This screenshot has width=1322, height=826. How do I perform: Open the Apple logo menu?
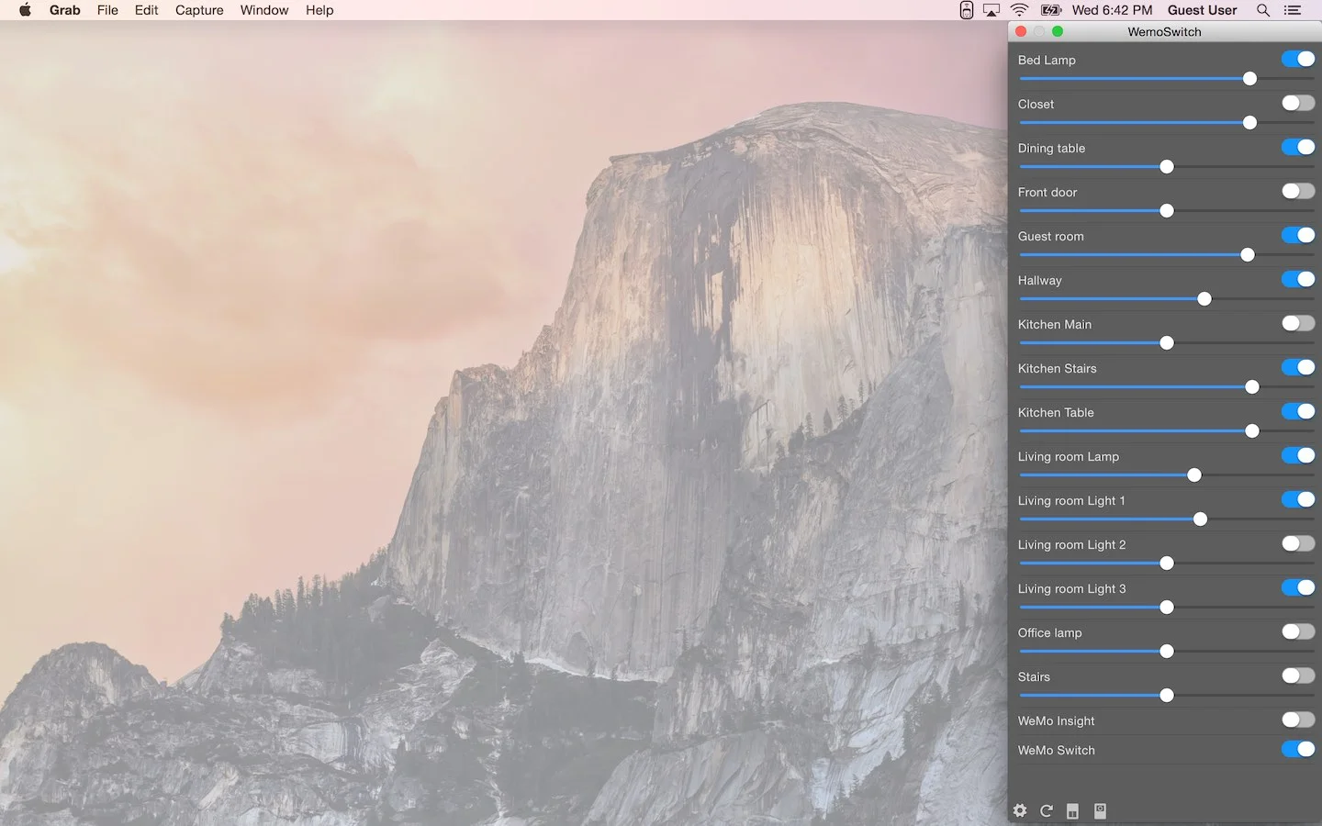pyautogui.click(x=26, y=10)
